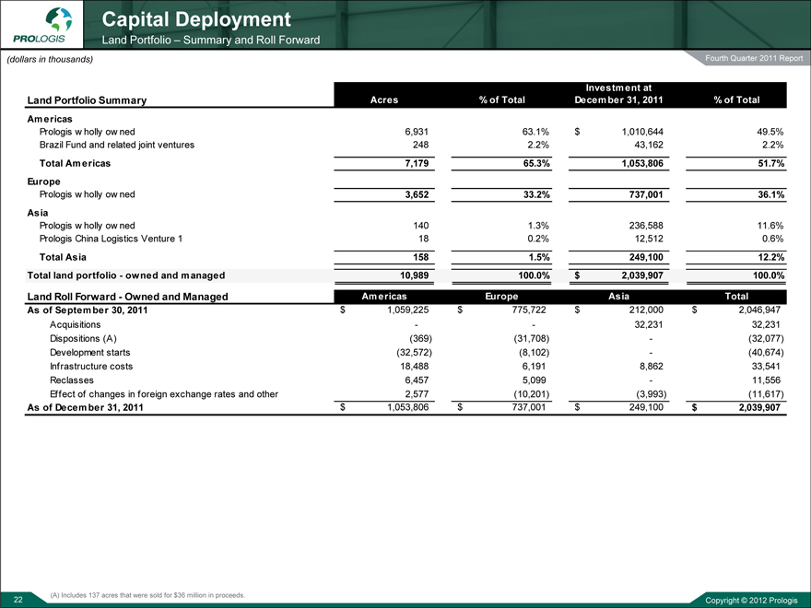Click the Capital Deployment slide title
Screen dimensions: 811x608
pos(195,18)
